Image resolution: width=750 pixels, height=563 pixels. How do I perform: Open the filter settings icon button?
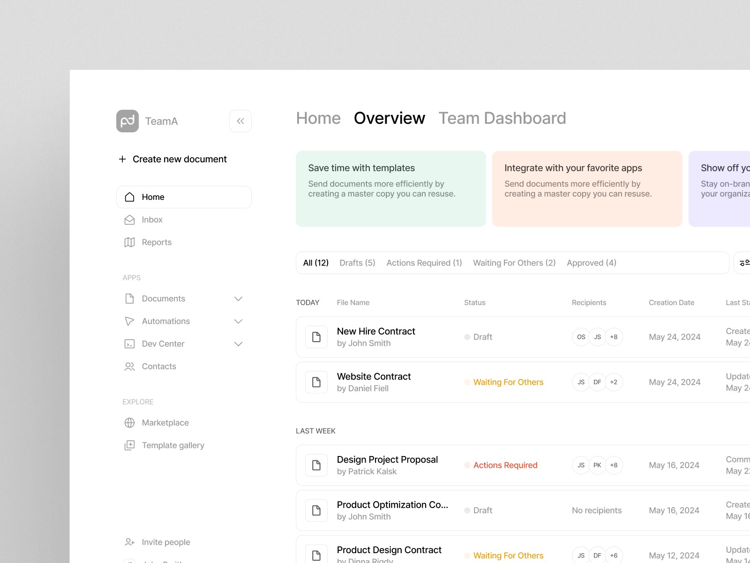point(742,263)
